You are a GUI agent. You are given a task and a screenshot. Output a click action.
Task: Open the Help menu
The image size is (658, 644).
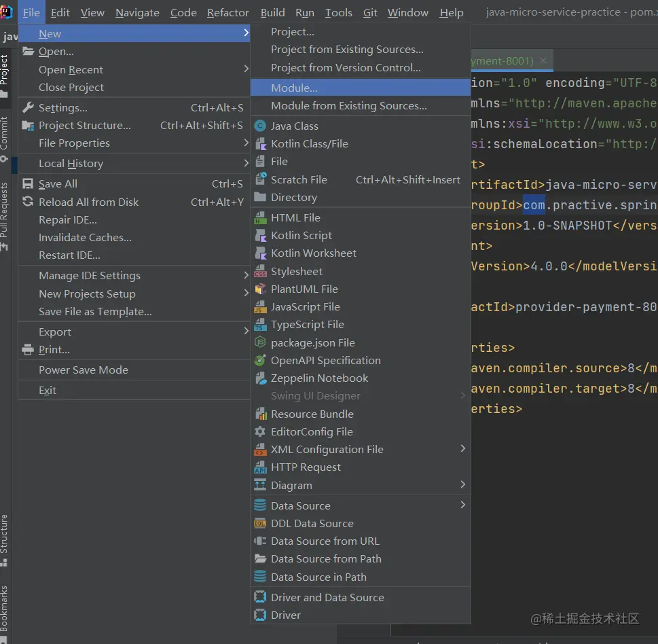tap(452, 13)
